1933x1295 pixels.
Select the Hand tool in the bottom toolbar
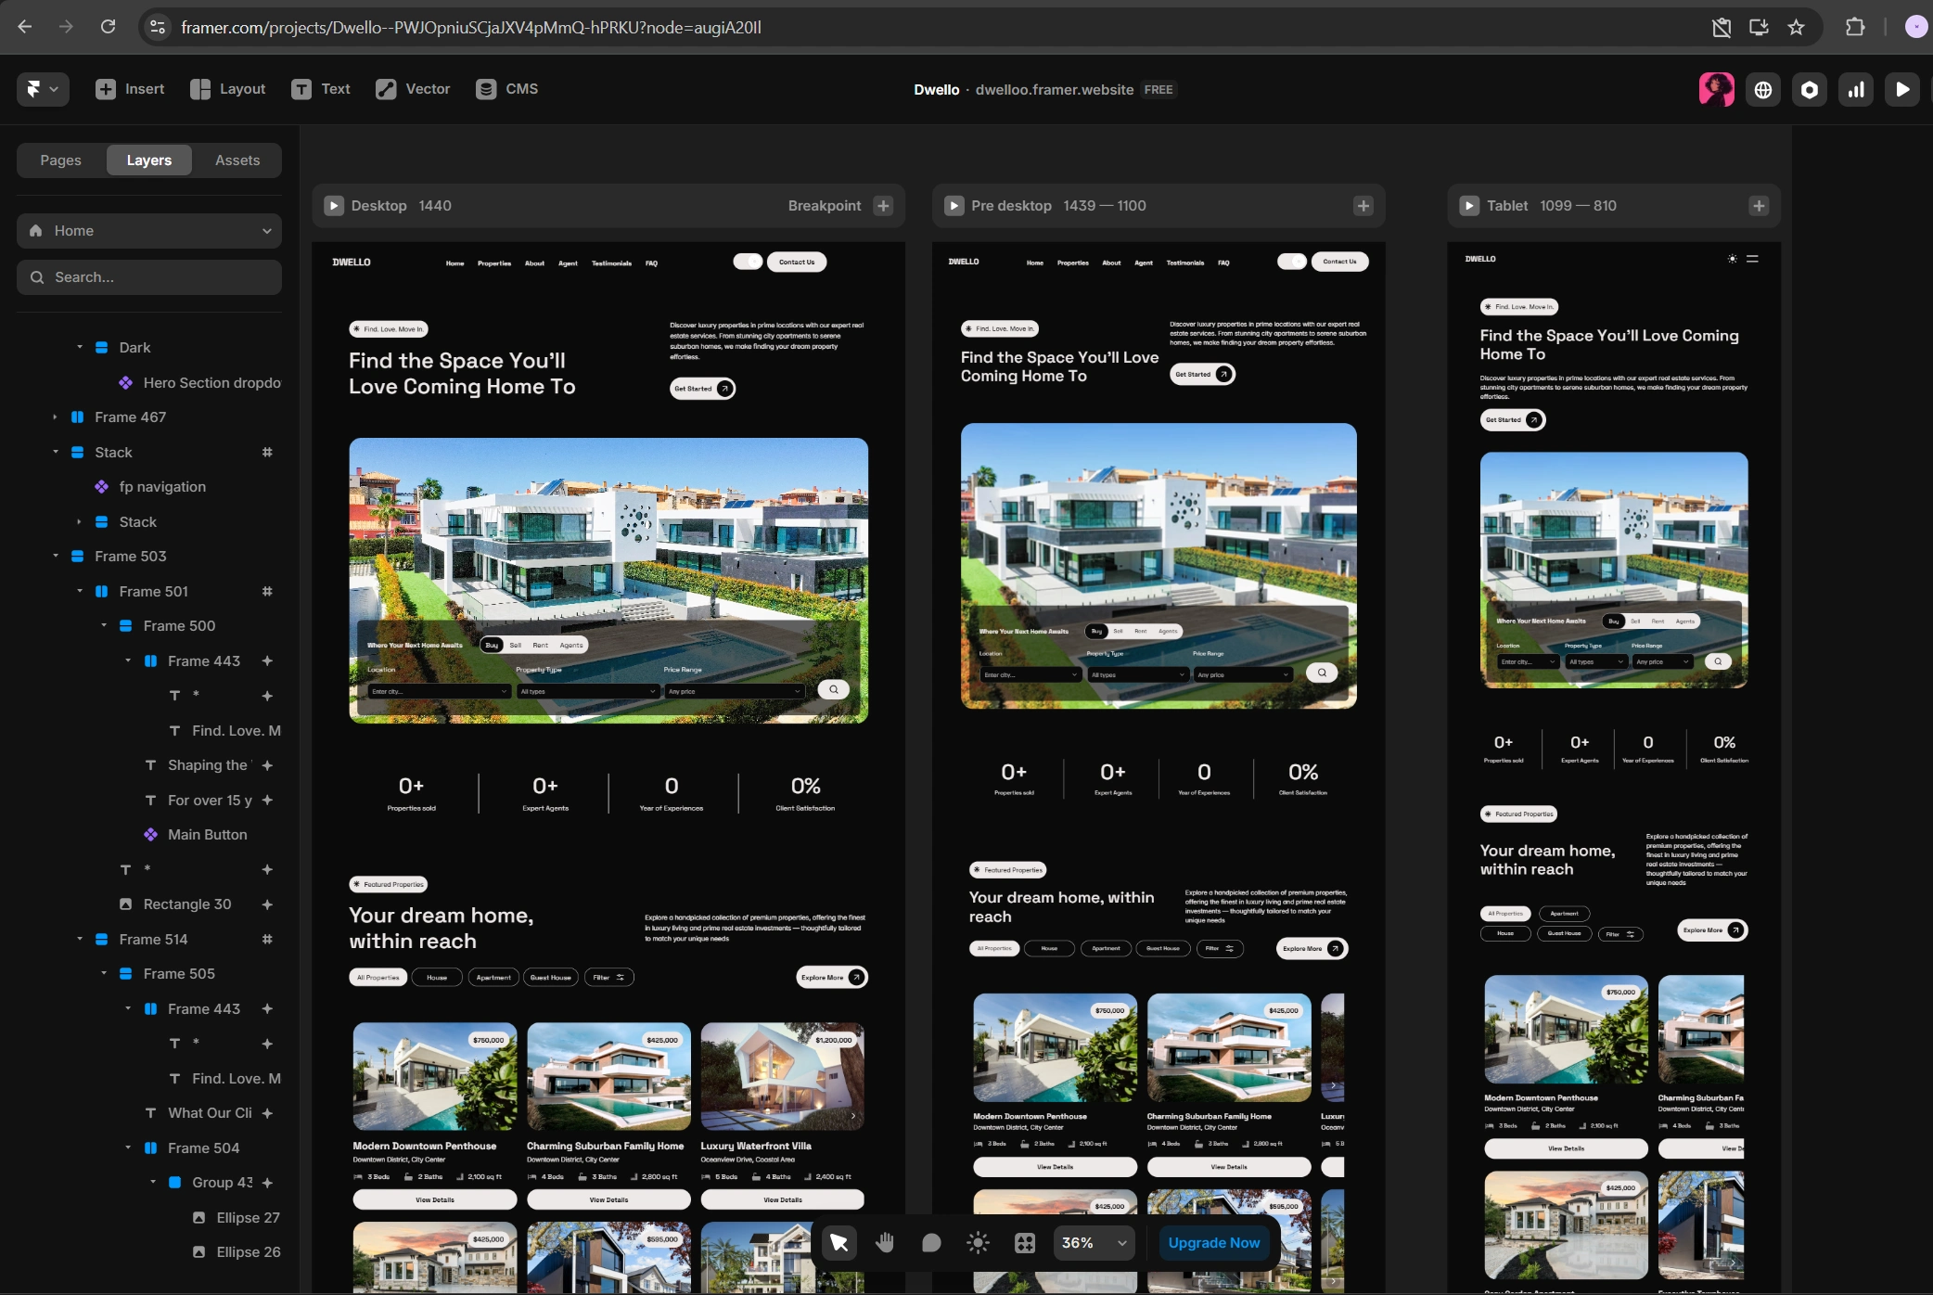tap(884, 1242)
